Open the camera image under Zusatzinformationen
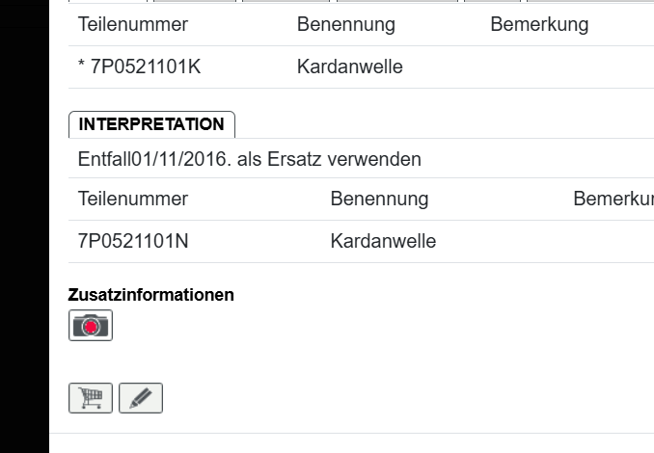Viewport: 654px width, 453px height. (x=91, y=326)
